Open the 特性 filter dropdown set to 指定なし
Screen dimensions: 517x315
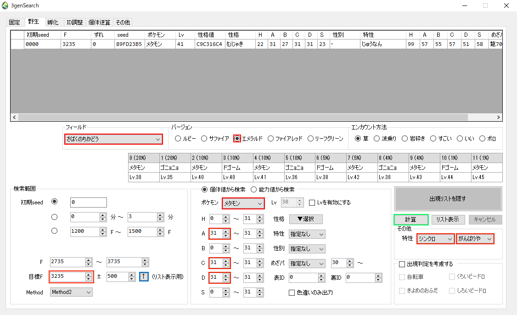click(307, 234)
